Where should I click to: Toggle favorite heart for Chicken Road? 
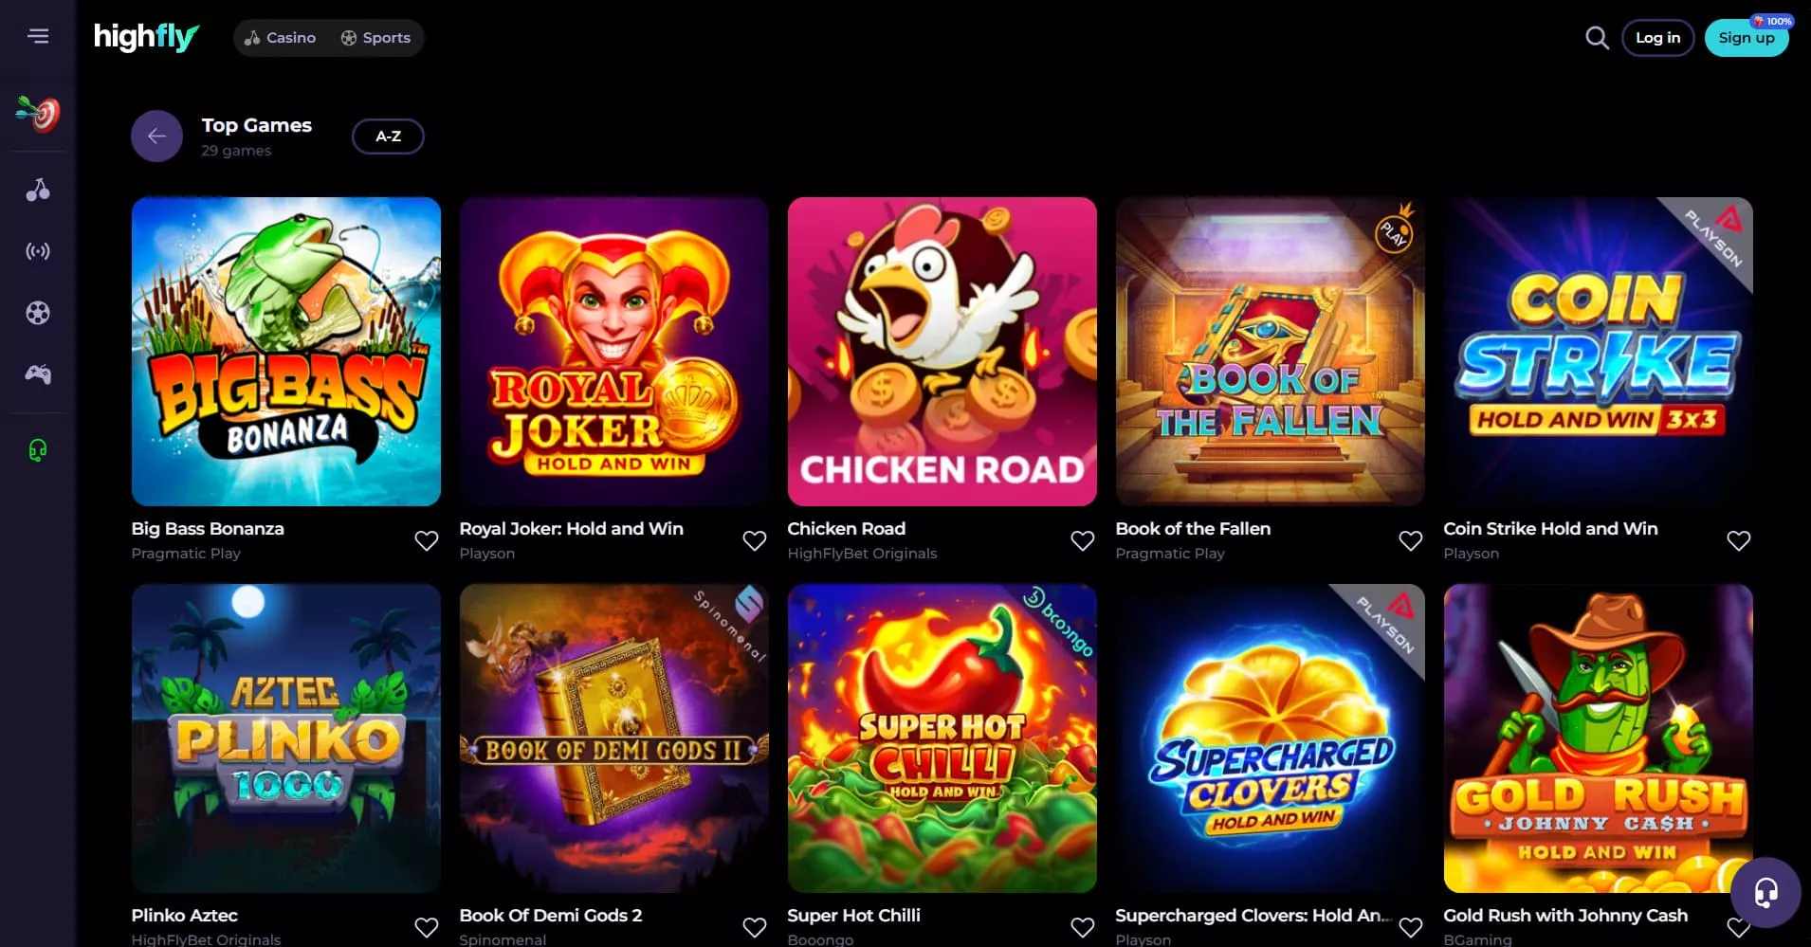[x=1083, y=540]
